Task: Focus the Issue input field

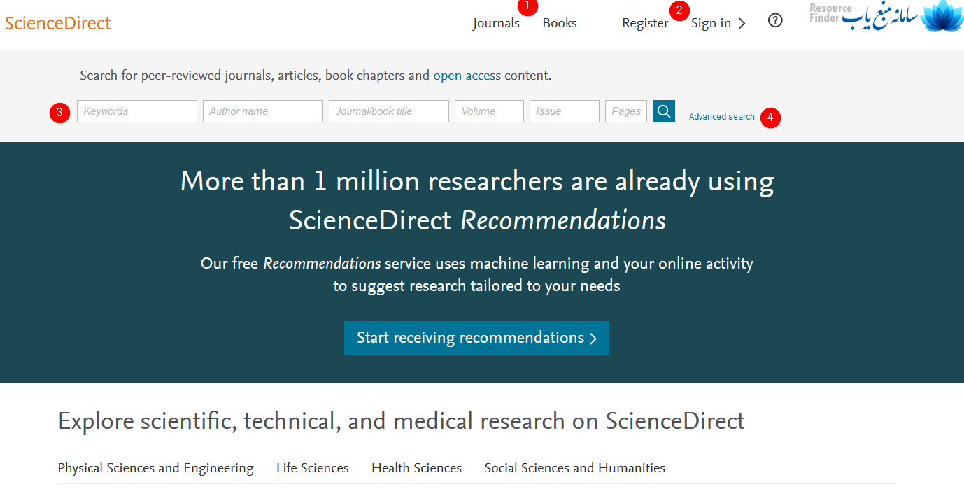Action: (564, 111)
